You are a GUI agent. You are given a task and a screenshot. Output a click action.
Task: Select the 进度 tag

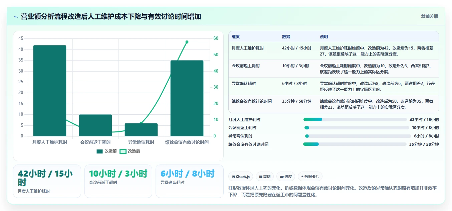coord(285,177)
